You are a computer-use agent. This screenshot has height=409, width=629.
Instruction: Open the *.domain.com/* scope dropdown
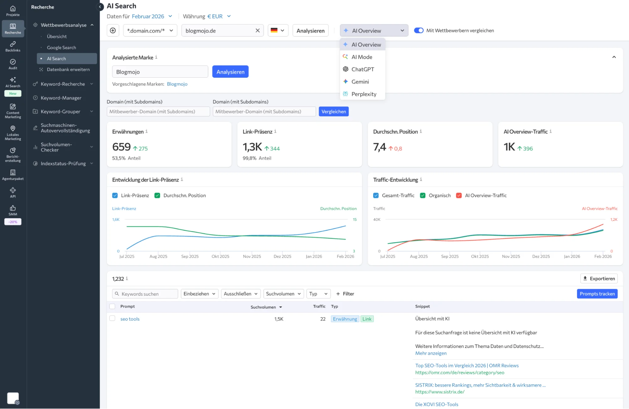click(x=150, y=31)
